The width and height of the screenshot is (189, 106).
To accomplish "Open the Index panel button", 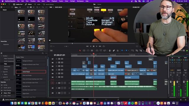I will [x=37, y=4].
